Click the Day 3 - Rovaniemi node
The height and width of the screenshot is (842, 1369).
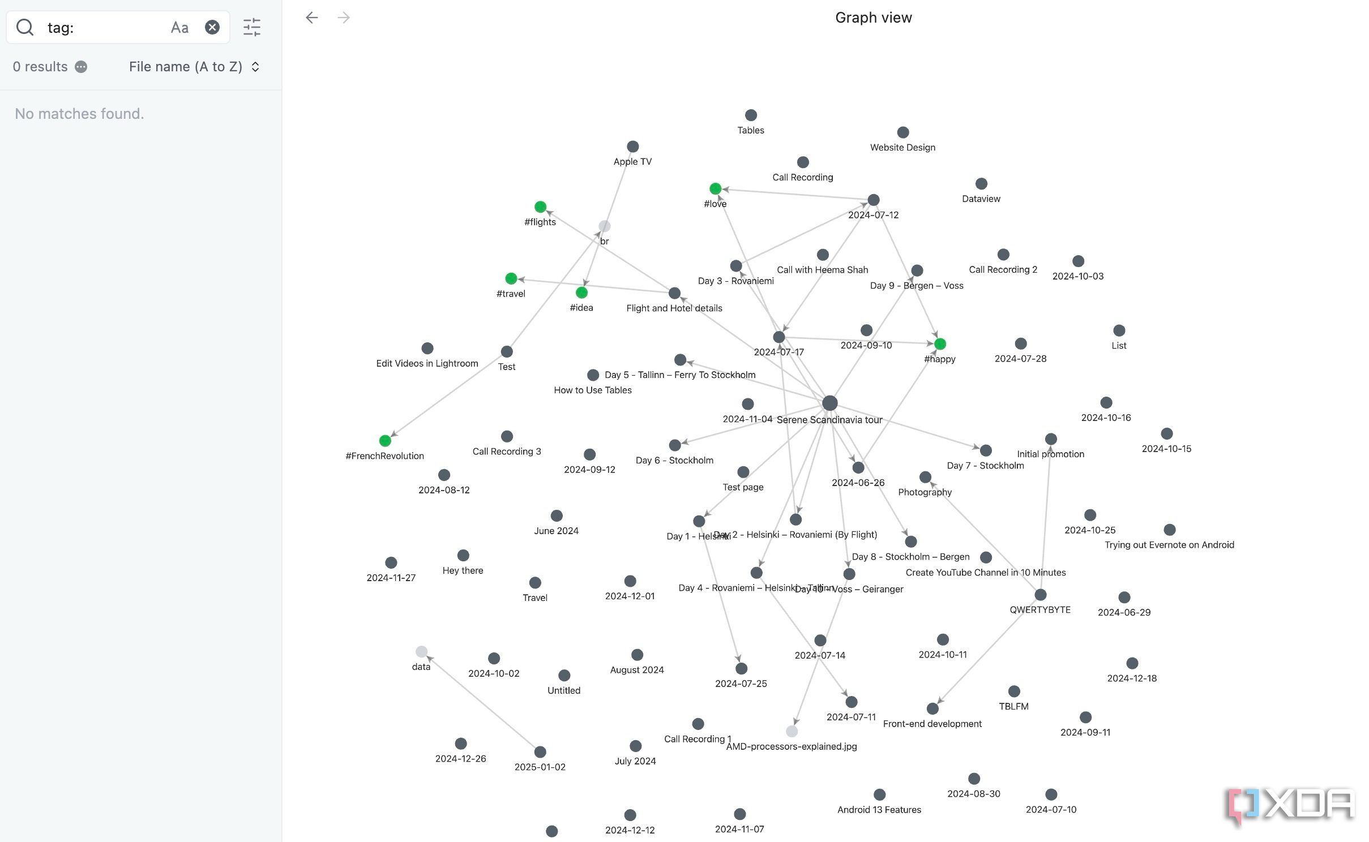pyautogui.click(x=736, y=266)
